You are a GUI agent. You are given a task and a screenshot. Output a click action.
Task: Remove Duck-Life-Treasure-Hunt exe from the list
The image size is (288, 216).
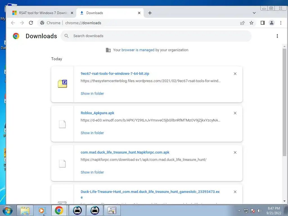[x=235, y=192]
